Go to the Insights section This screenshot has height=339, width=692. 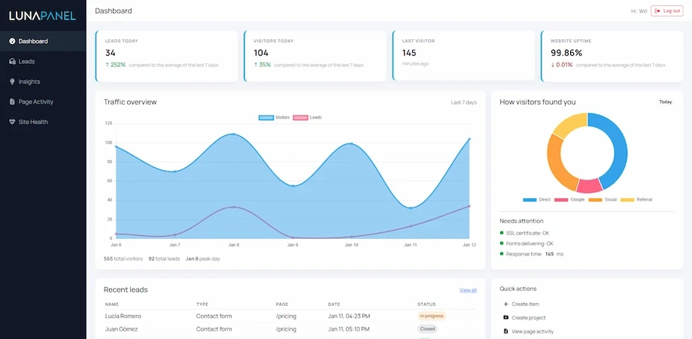click(43, 81)
